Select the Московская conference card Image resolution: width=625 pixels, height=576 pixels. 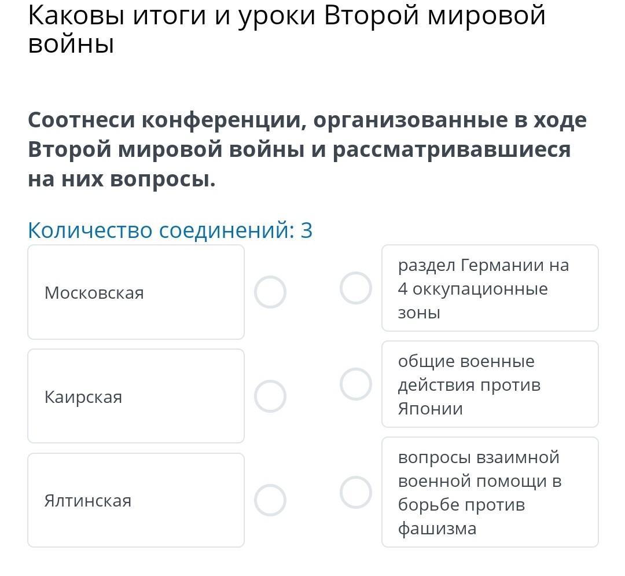(136, 292)
